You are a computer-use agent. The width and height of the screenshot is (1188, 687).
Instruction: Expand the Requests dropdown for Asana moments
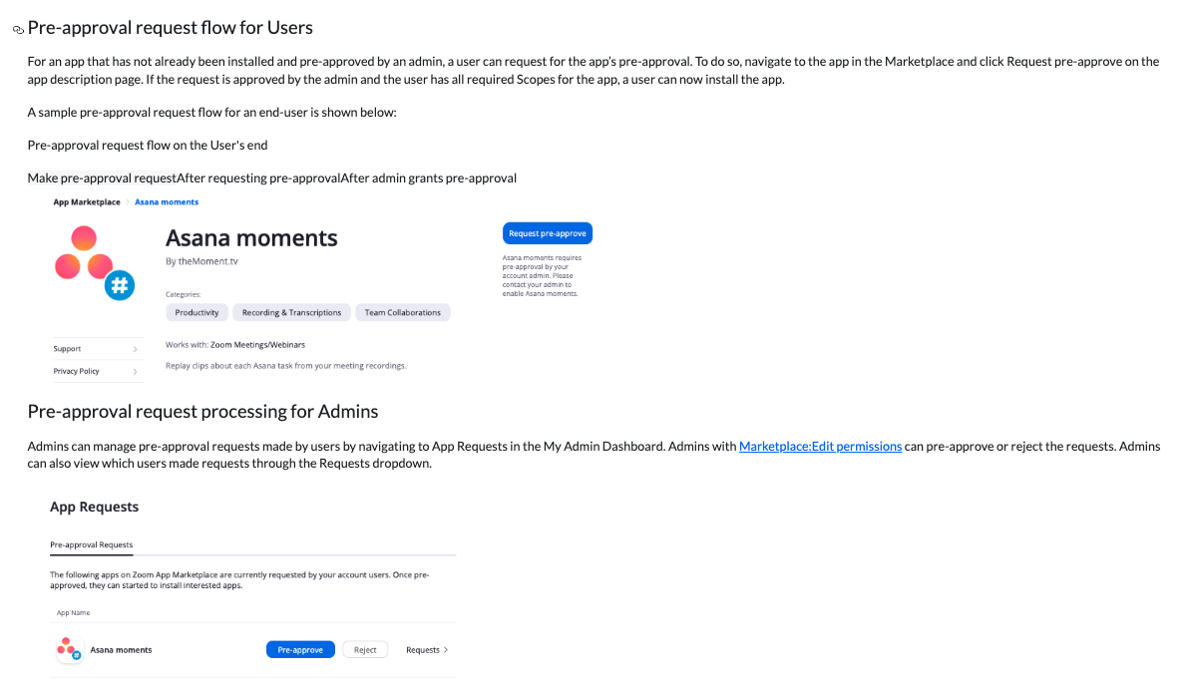click(427, 650)
